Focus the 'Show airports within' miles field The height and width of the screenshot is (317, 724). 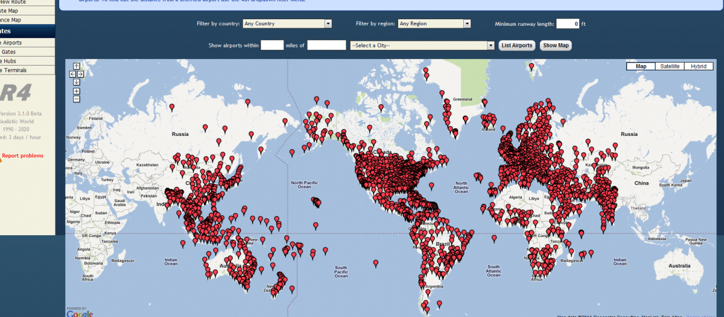click(272, 45)
